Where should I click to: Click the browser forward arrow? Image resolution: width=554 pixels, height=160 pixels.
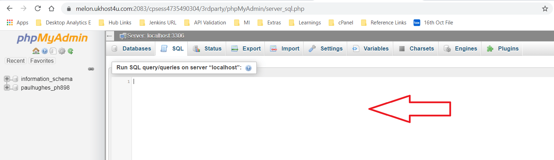click(x=24, y=8)
